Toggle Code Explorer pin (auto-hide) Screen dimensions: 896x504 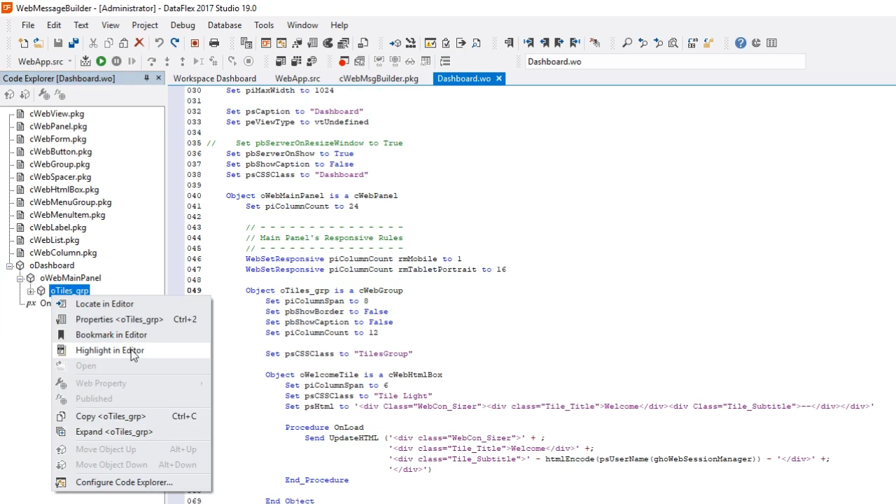tap(146, 78)
